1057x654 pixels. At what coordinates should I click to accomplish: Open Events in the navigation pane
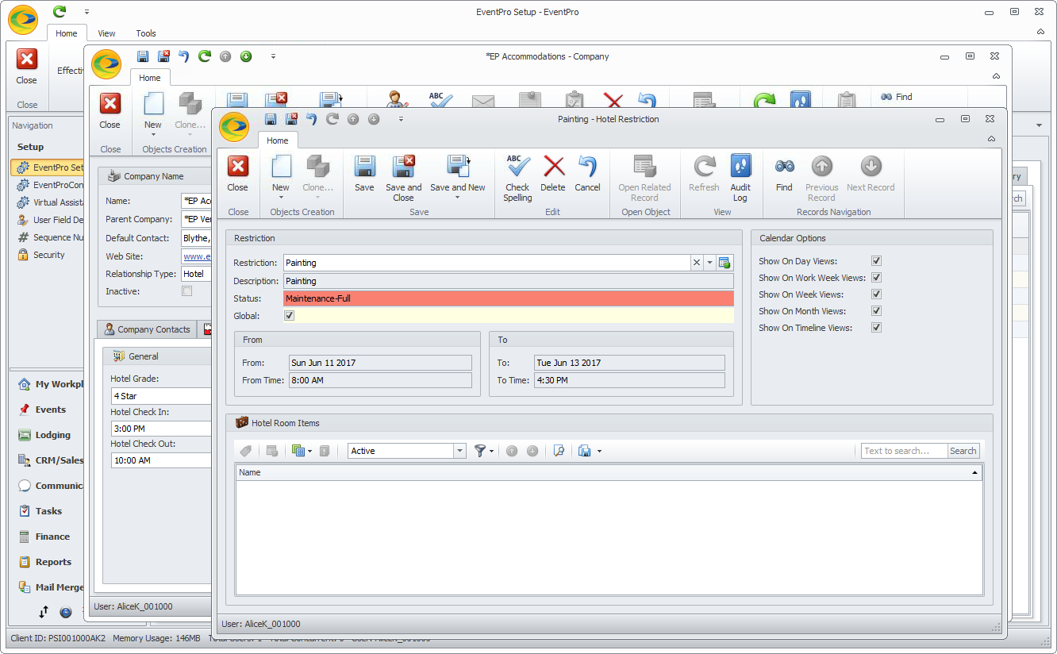click(51, 410)
